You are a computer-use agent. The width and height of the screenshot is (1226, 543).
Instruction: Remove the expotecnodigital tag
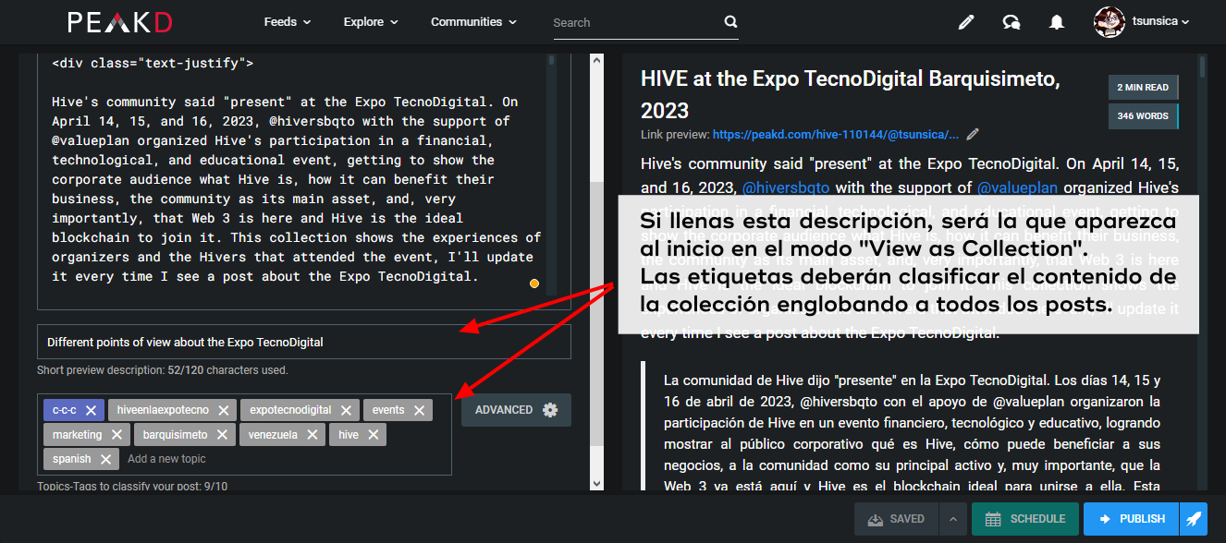point(346,410)
